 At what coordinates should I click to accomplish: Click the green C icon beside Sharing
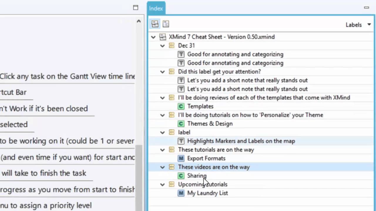point(181,176)
